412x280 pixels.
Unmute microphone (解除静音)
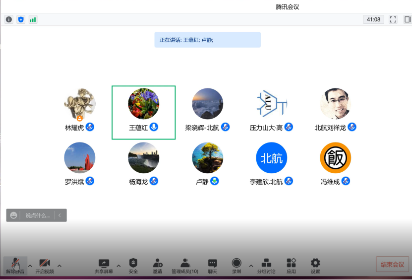15,265
